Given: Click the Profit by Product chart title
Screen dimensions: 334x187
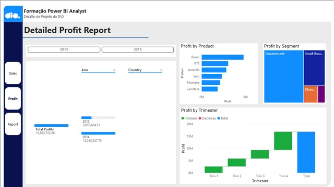Looking at the screenshot, I should pyautogui.click(x=197, y=46).
